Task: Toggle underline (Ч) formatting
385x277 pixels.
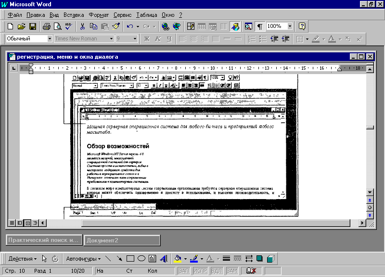Action: (x=169, y=39)
